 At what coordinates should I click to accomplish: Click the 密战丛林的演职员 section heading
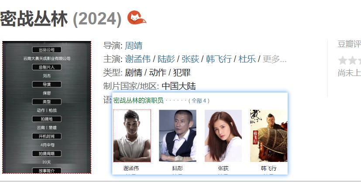pyautogui.click(x=138, y=100)
